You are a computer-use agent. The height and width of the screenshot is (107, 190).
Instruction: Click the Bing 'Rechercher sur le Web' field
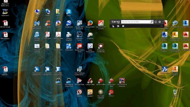tap(136, 22)
